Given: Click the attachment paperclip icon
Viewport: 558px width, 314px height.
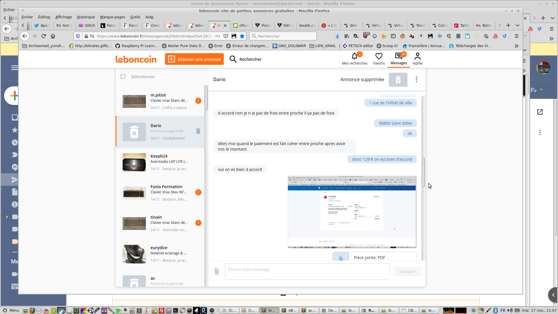Looking at the screenshot, I should pos(217,272).
